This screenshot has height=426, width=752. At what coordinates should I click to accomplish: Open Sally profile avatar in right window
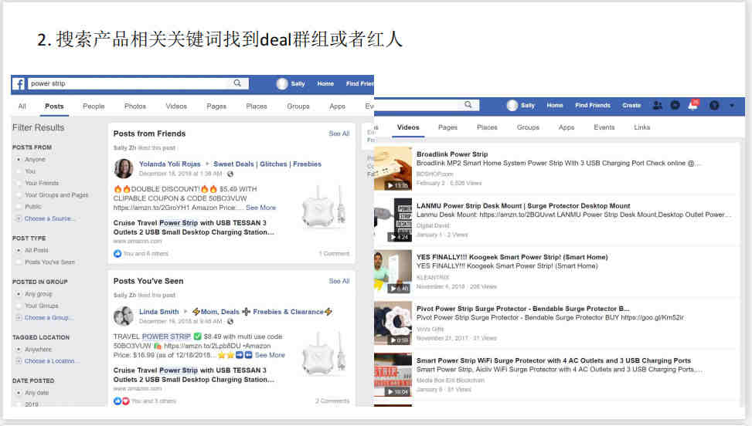click(512, 105)
